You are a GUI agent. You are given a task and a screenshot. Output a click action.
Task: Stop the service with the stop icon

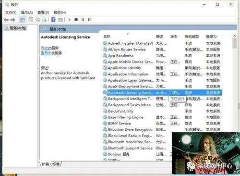(76, 20)
